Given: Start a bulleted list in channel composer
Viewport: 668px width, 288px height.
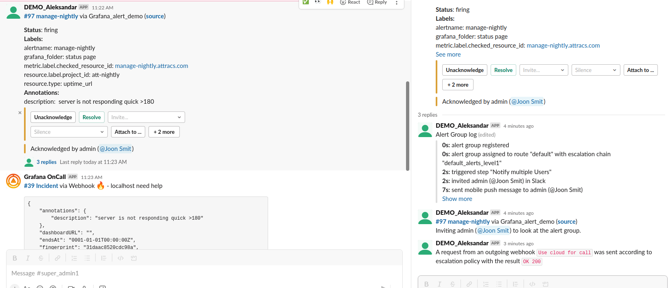Looking at the screenshot, I should point(87,258).
